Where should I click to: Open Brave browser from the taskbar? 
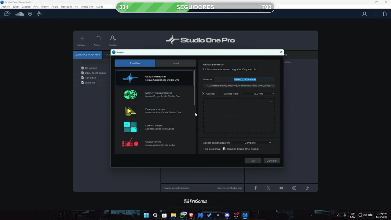(x=191, y=215)
